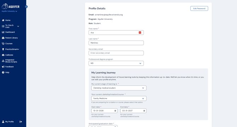Open Courses stethoscope item
237x127 pixels.
point(7,43)
